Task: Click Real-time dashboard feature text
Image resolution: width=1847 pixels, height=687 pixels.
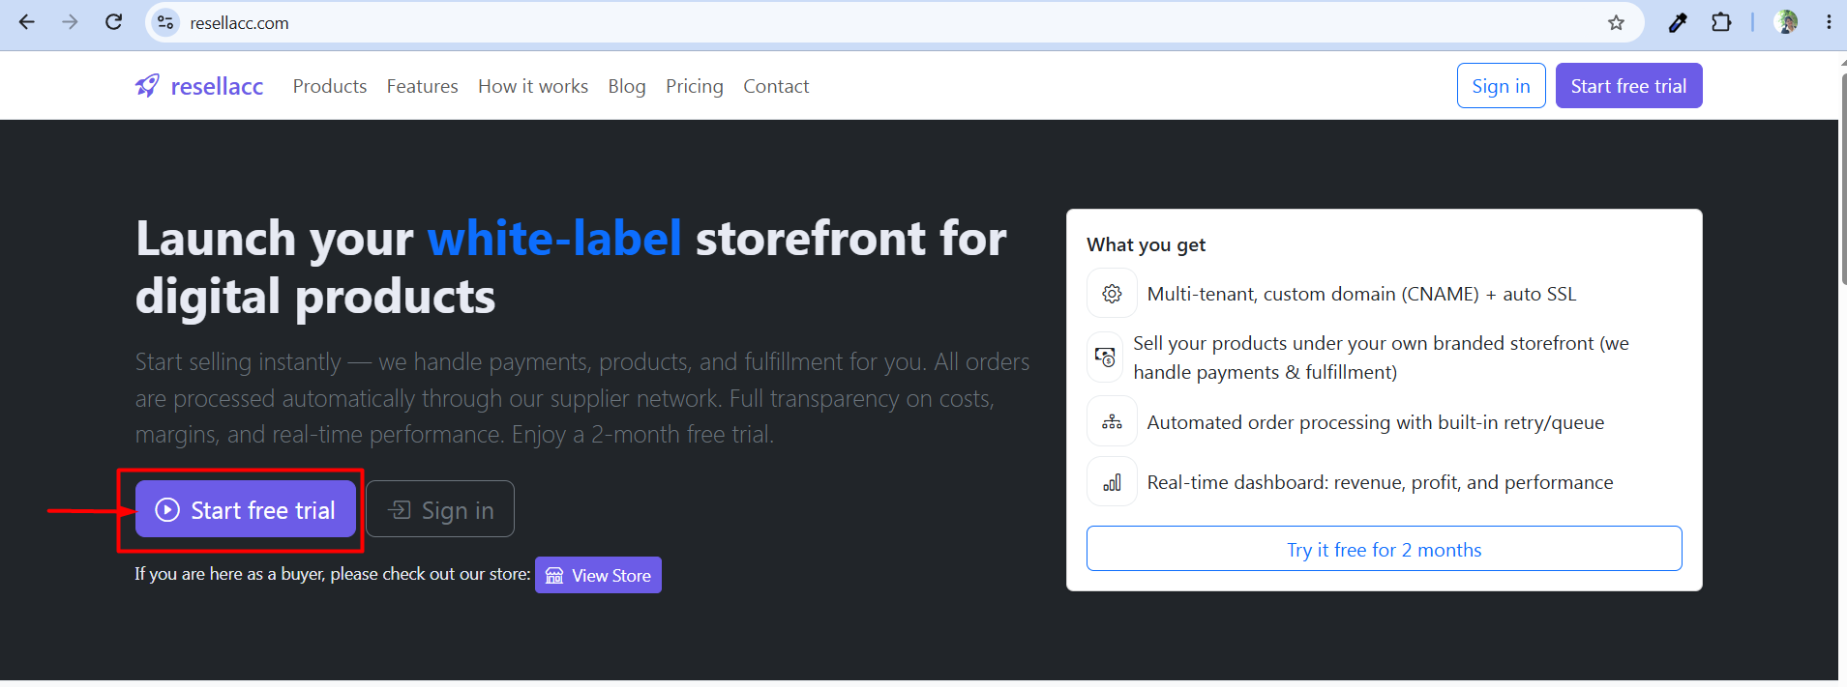Action: 1380,482
